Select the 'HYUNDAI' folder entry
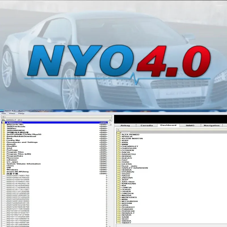This screenshot has height=227, width=227. point(128,172)
